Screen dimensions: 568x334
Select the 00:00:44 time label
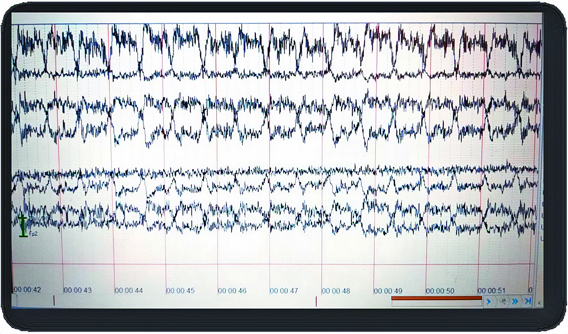pyautogui.click(x=129, y=291)
